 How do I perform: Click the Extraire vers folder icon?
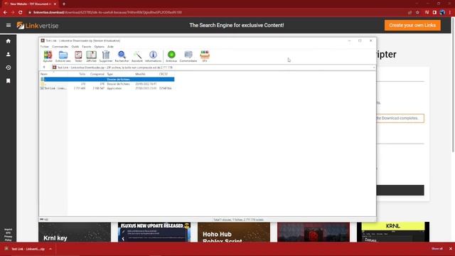[63, 56]
